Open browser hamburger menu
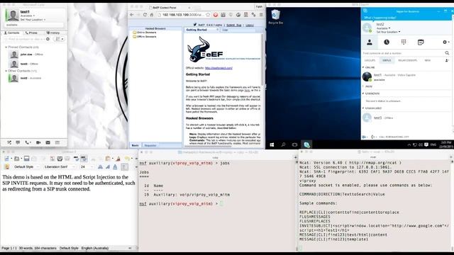The image size is (454, 255). [x=261, y=14]
